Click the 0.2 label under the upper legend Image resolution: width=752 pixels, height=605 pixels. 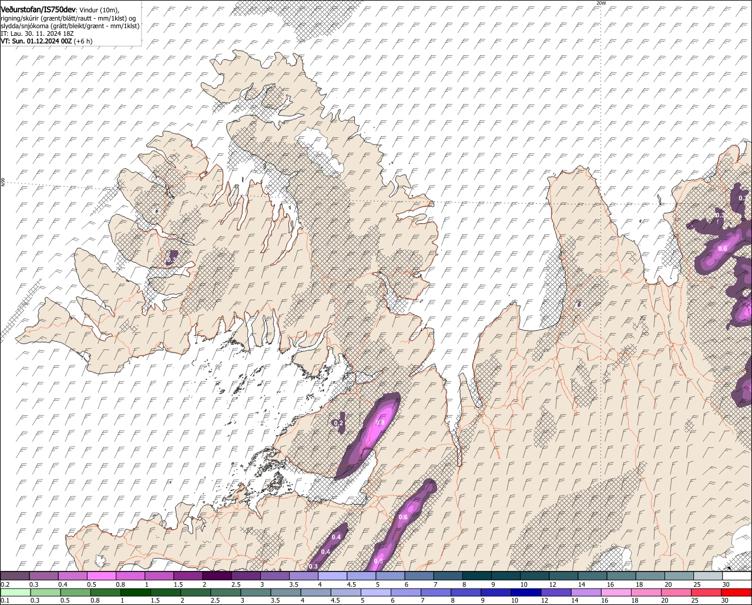[x=5, y=584]
